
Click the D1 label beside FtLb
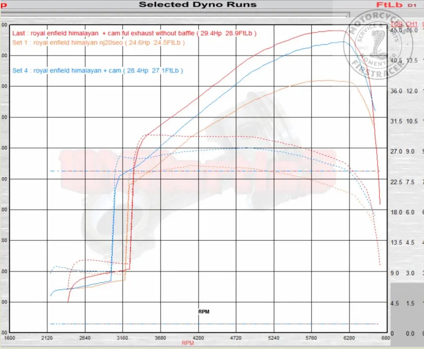[411, 5]
